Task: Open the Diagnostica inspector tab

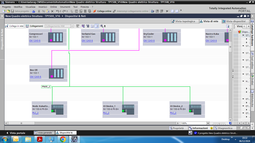Action: (x=225, y=128)
